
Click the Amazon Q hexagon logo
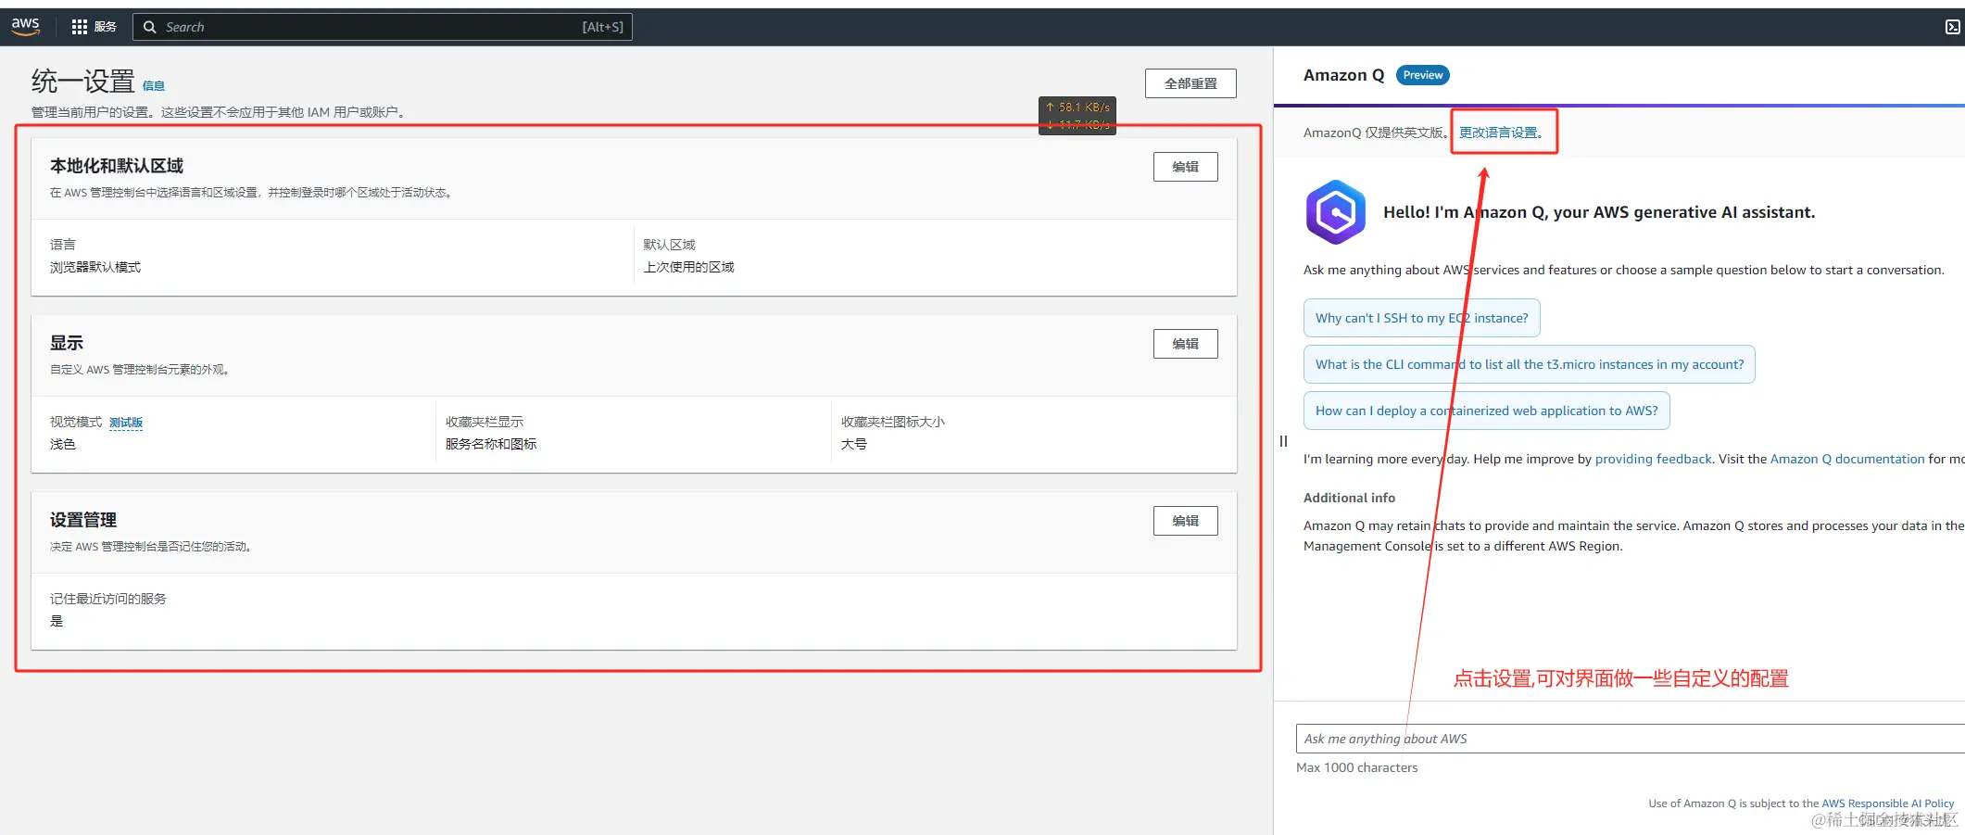pyautogui.click(x=1335, y=212)
